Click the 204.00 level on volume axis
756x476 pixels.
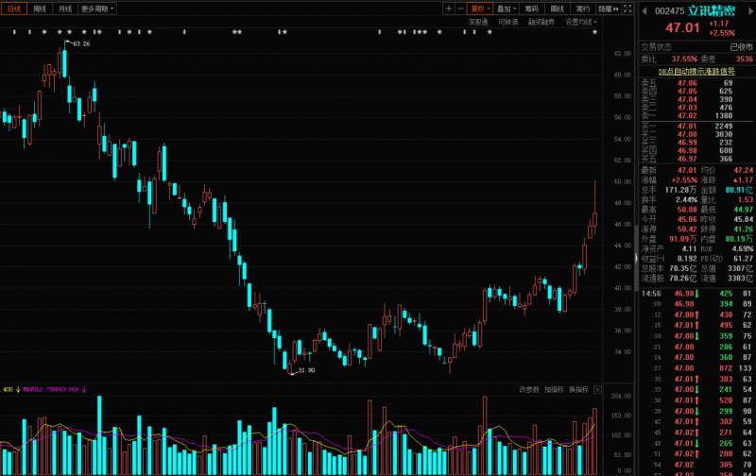click(621, 396)
